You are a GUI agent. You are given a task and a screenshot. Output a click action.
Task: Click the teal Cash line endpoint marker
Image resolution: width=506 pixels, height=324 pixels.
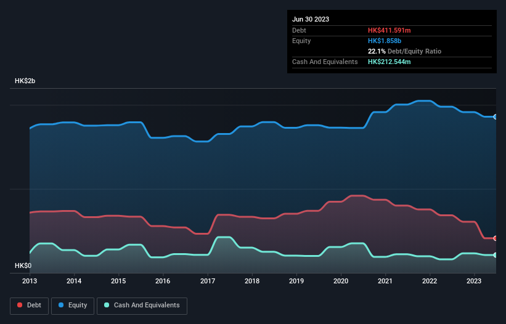[495, 255]
